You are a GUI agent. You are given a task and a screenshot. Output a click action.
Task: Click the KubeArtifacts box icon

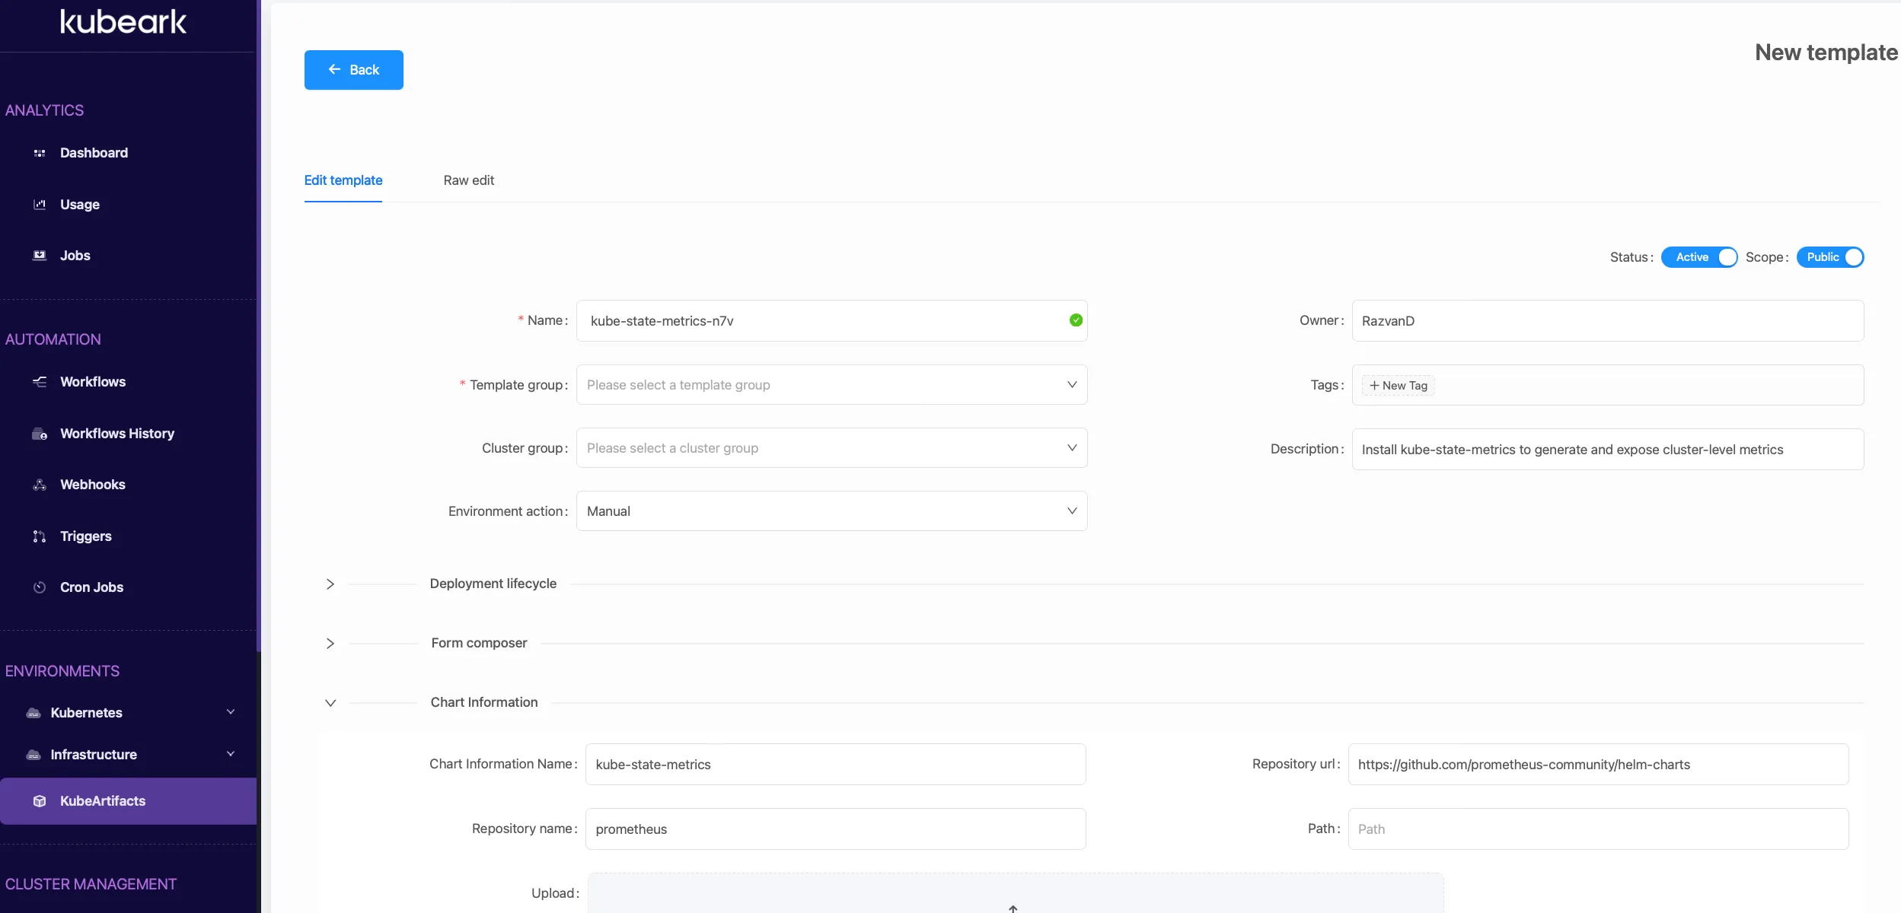[x=40, y=801]
